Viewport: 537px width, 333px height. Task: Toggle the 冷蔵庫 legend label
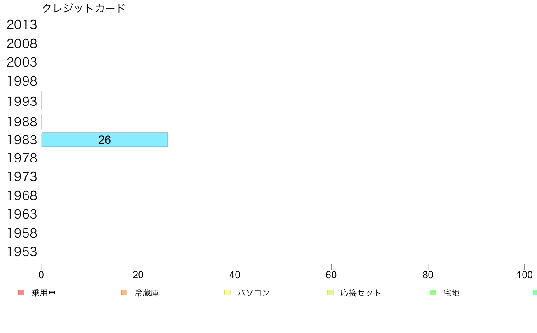[146, 293]
